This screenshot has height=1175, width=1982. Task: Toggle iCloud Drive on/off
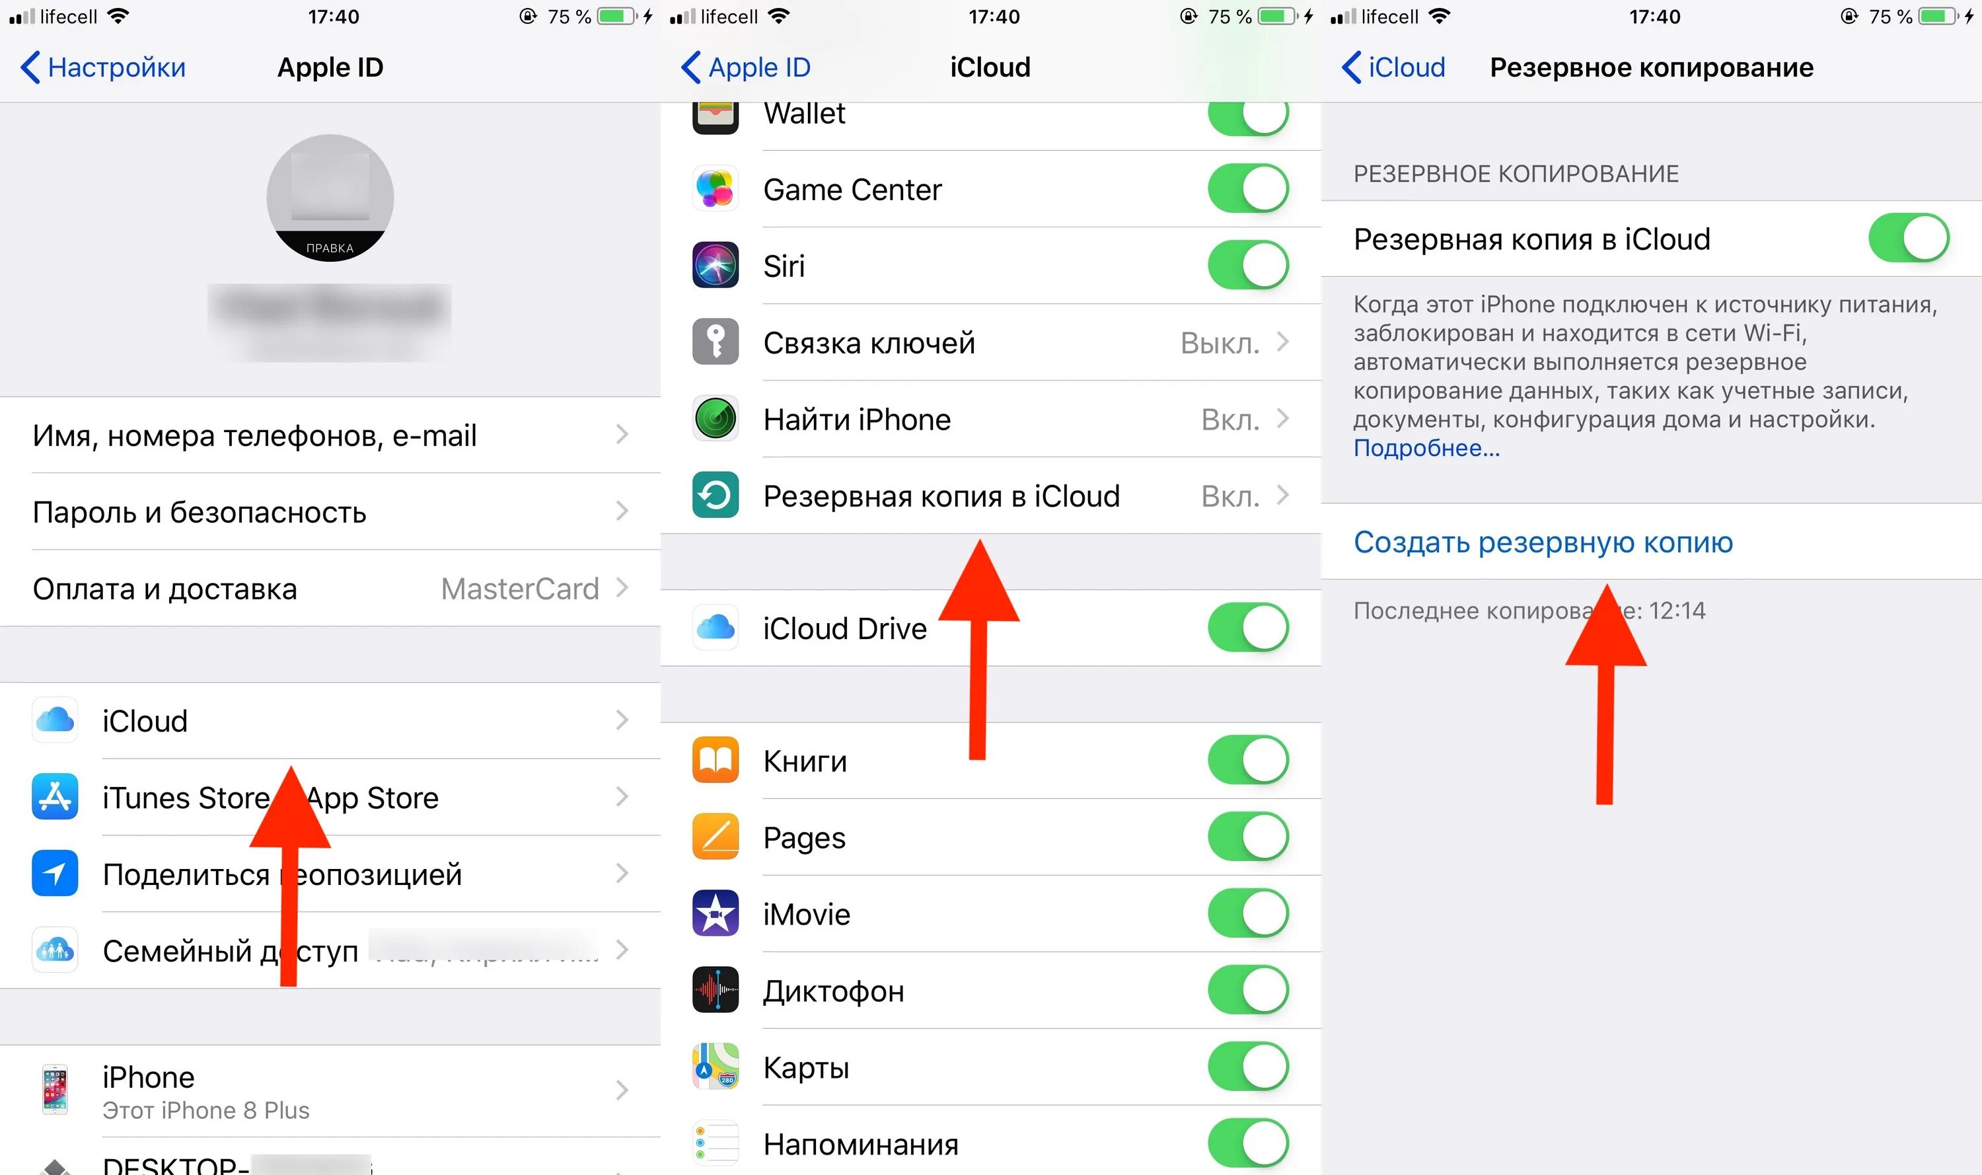coord(1248,628)
